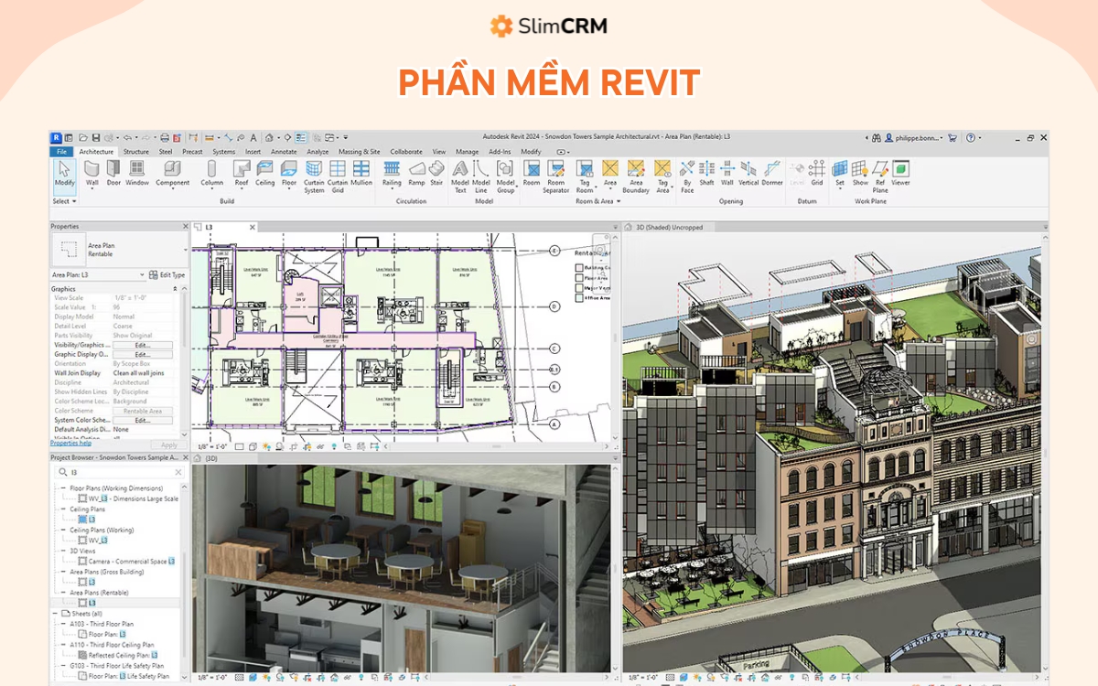This screenshot has height=686, width=1098.
Task: Click the Save icon in quick access toolbar
Action: point(95,138)
